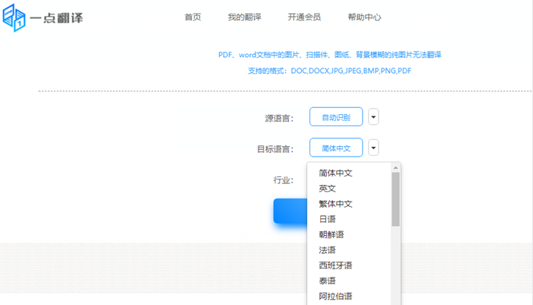Open 帮助中心 page
533x305 pixels.
(x=364, y=17)
